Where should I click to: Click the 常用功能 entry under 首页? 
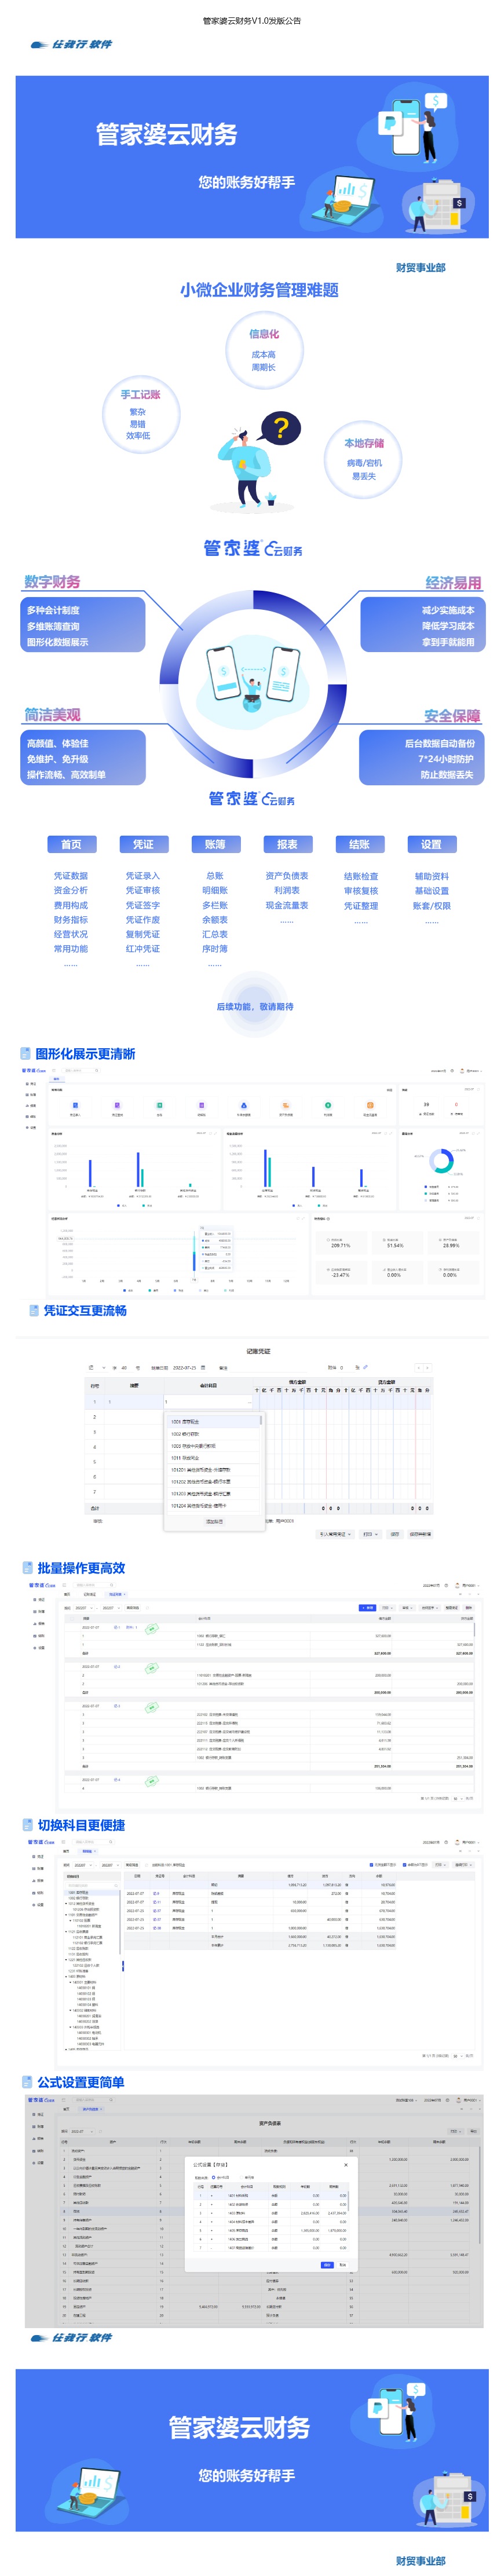71,949
